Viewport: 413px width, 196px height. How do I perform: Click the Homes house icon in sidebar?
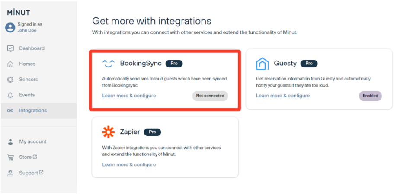click(x=10, y=64)
